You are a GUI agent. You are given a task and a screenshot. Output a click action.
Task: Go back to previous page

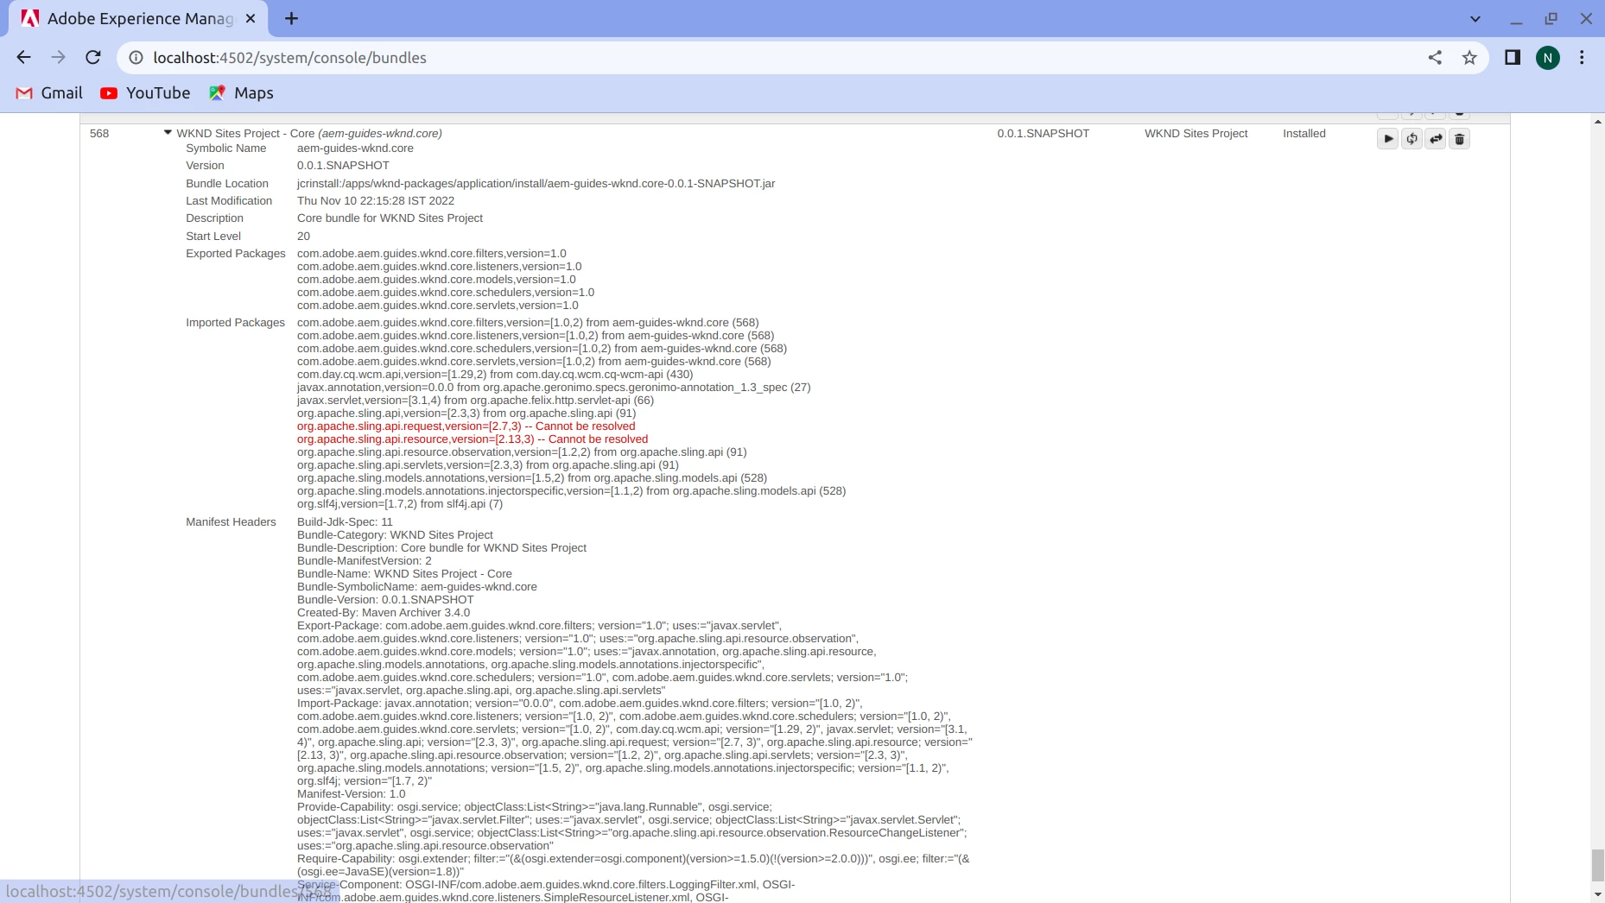[23, 58]
